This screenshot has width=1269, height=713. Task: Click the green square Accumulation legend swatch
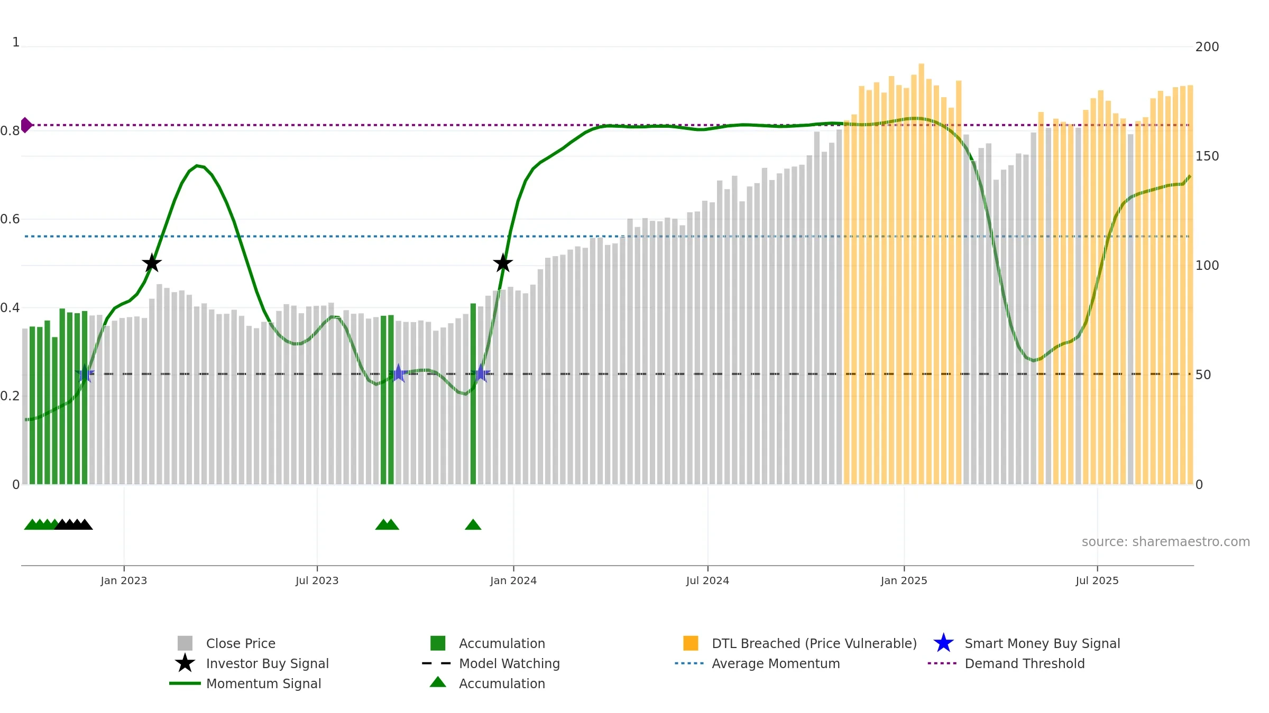click(x=438, y=643)
